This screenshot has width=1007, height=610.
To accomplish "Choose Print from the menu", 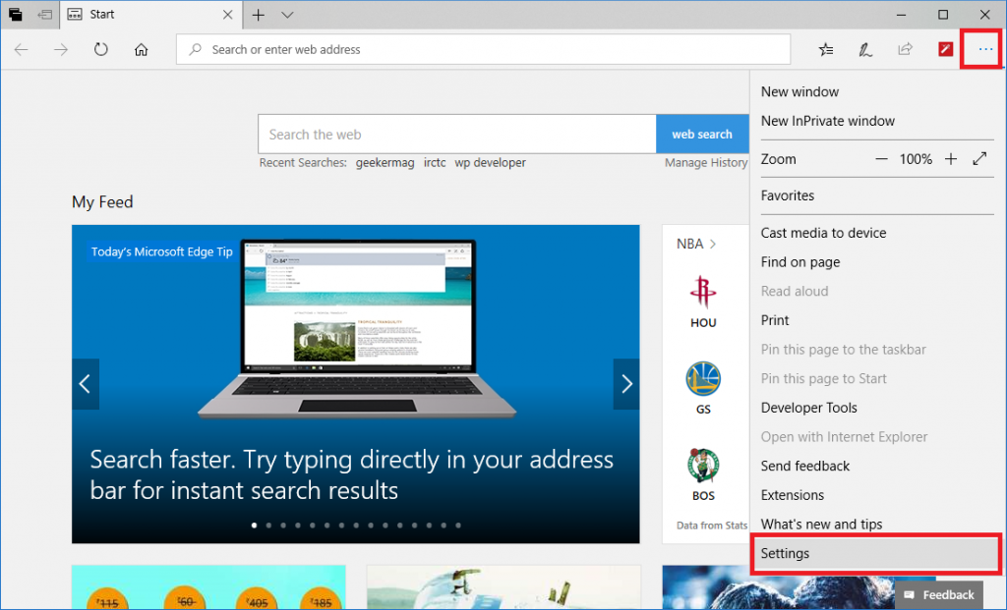I will (775, 320).
